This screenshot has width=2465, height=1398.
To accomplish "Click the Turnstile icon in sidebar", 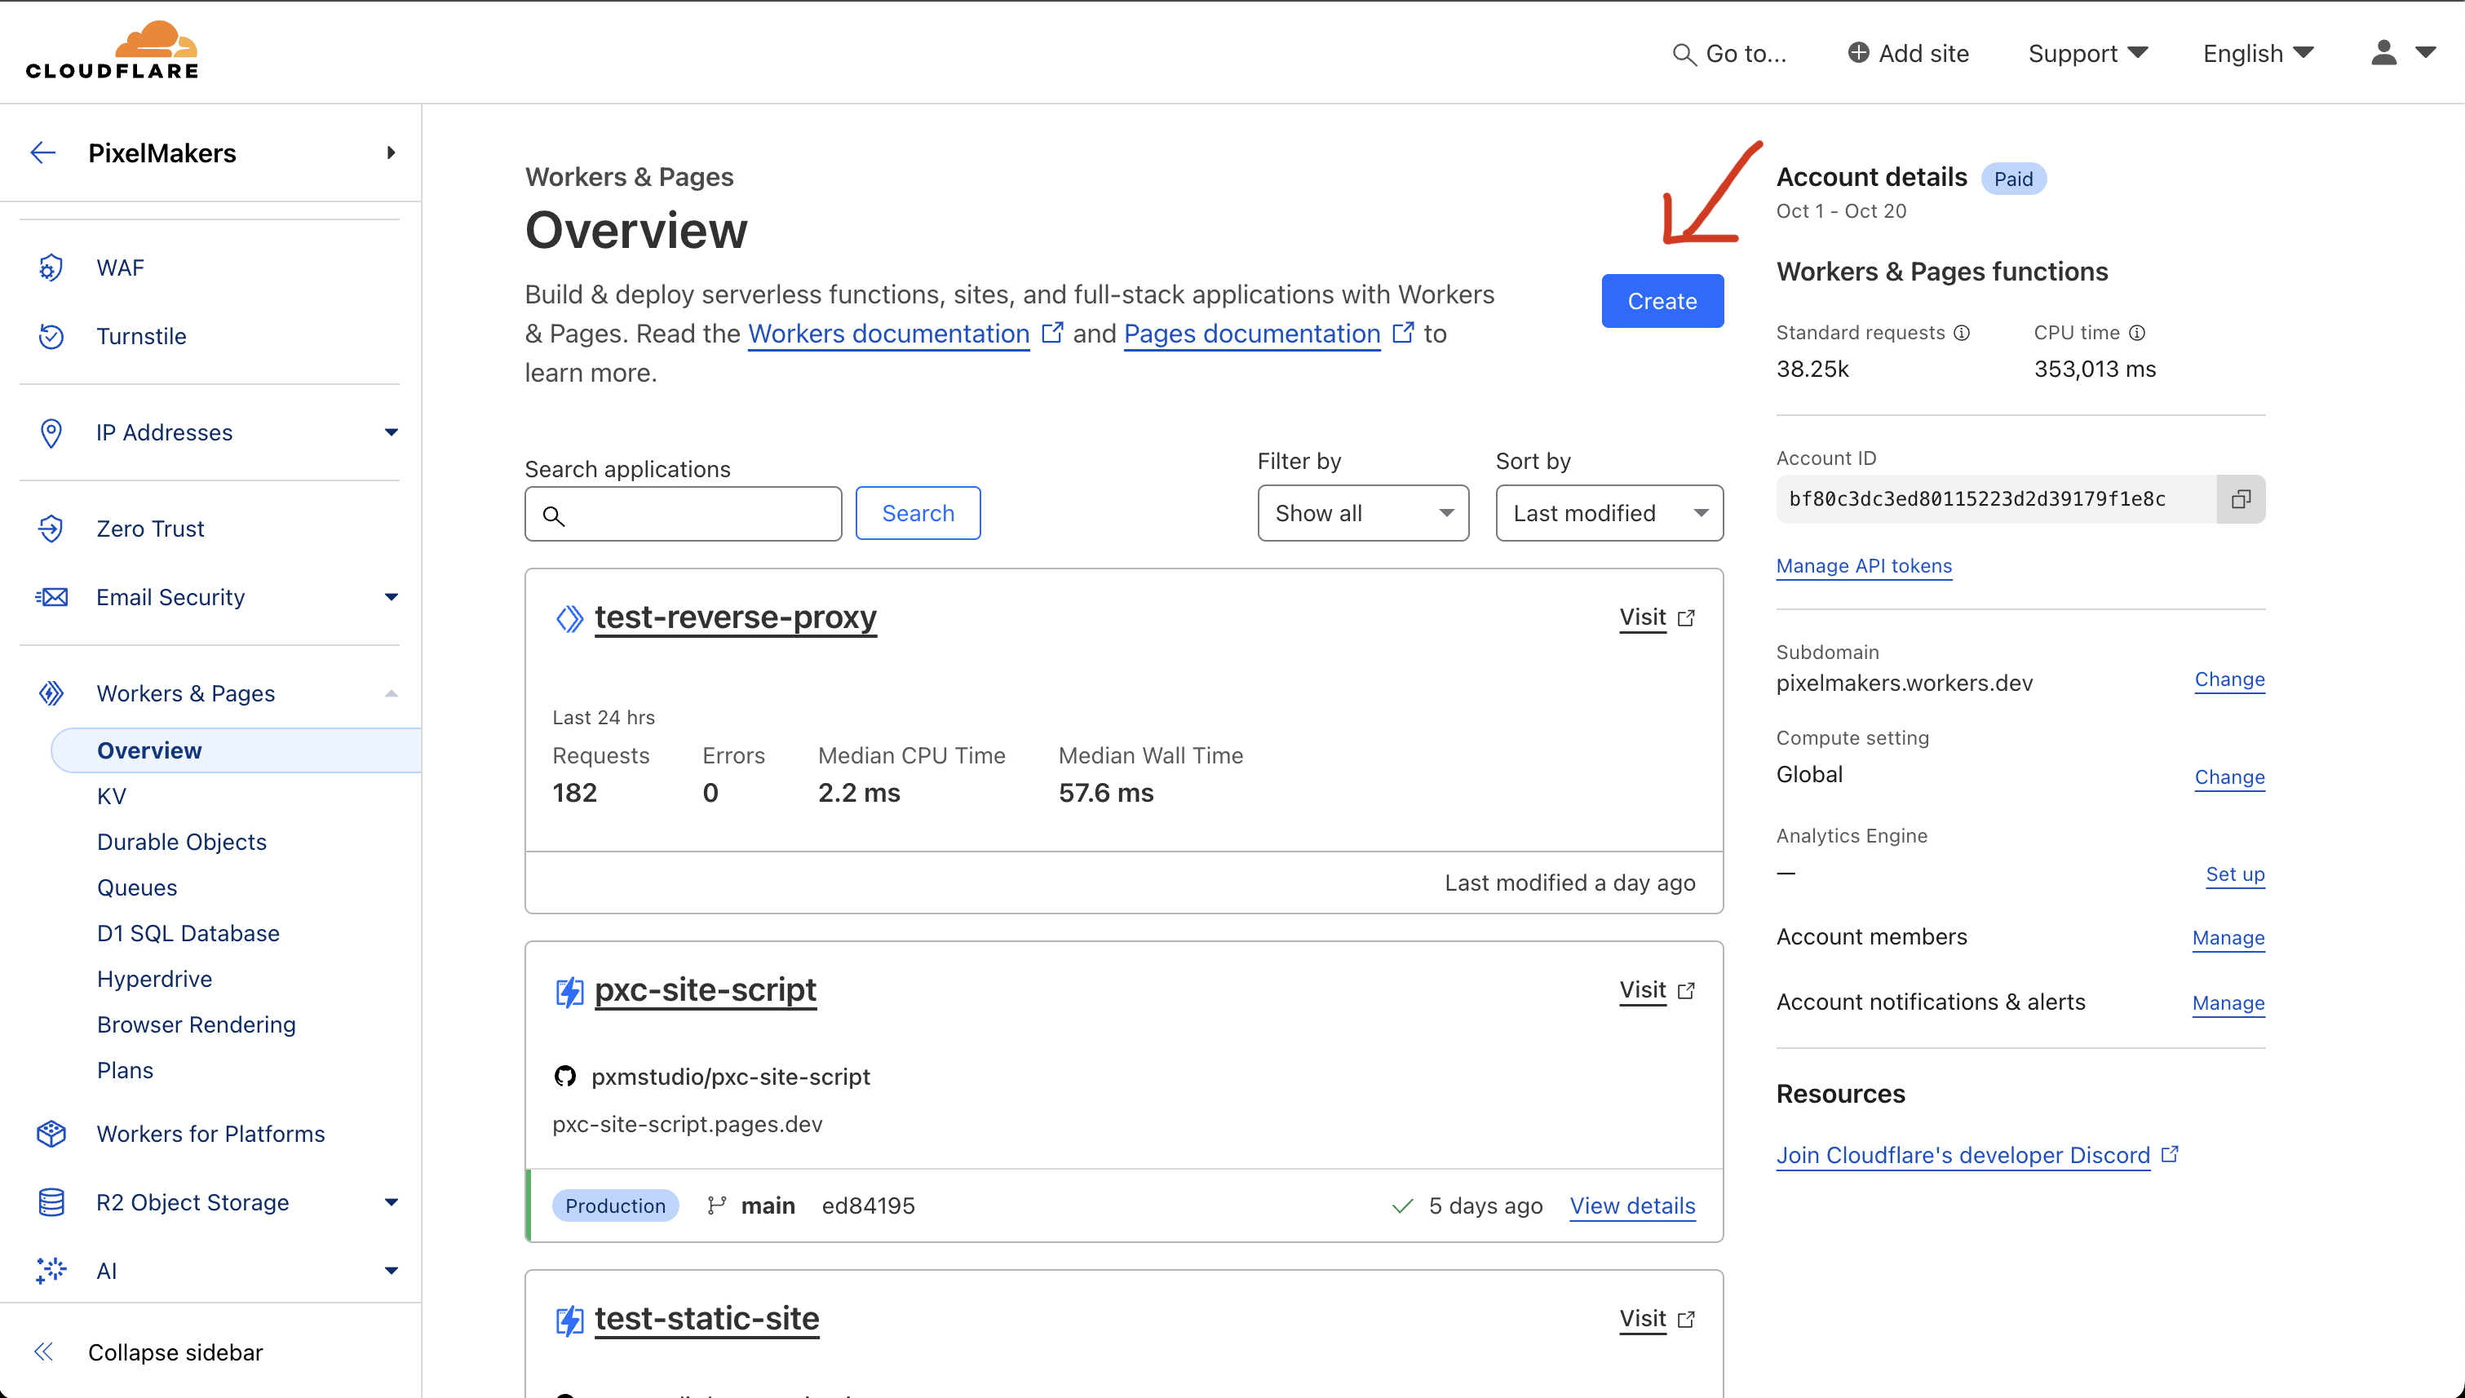I will tap(51, 336).
